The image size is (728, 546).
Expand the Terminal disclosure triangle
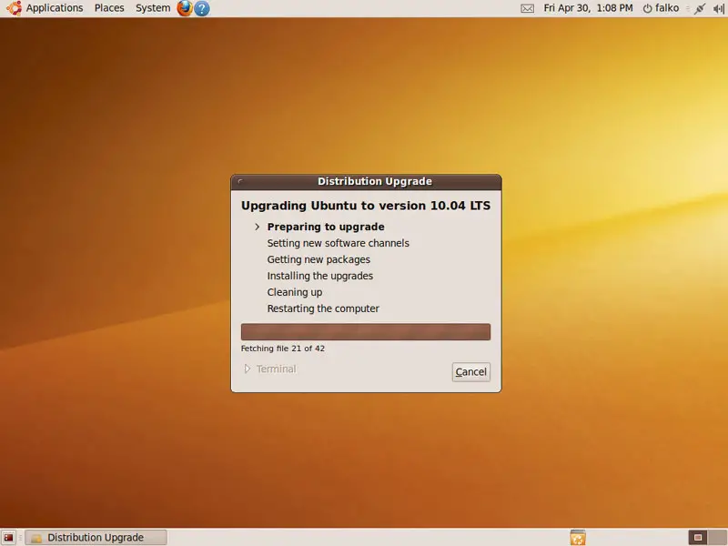(247, 369)
